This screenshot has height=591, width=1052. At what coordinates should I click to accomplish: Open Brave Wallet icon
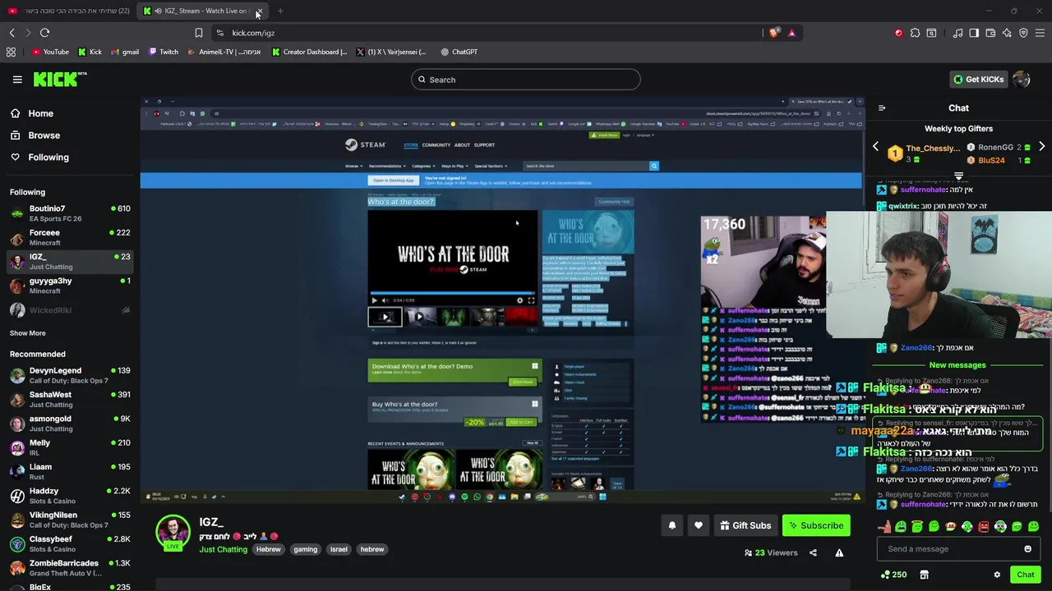coord(990,33)
